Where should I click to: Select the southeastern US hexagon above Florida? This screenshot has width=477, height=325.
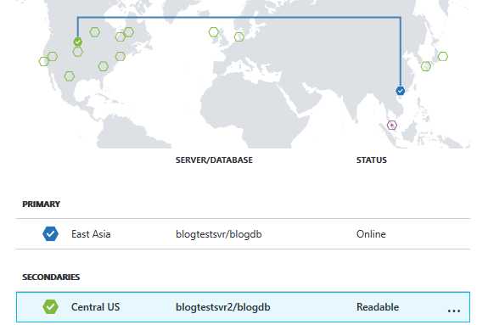coord(104,66)
